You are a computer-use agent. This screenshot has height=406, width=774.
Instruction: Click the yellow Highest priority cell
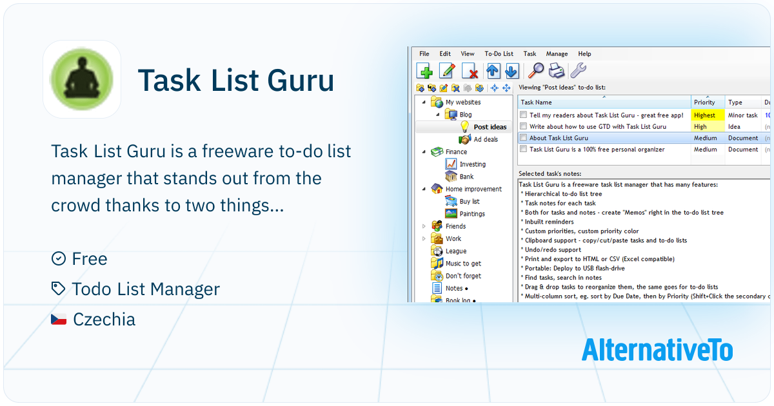708,115
